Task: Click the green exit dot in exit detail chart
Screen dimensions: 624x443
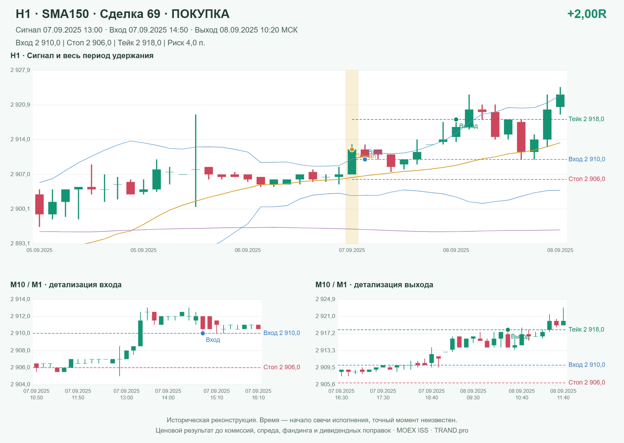Action: pos(508,330)
